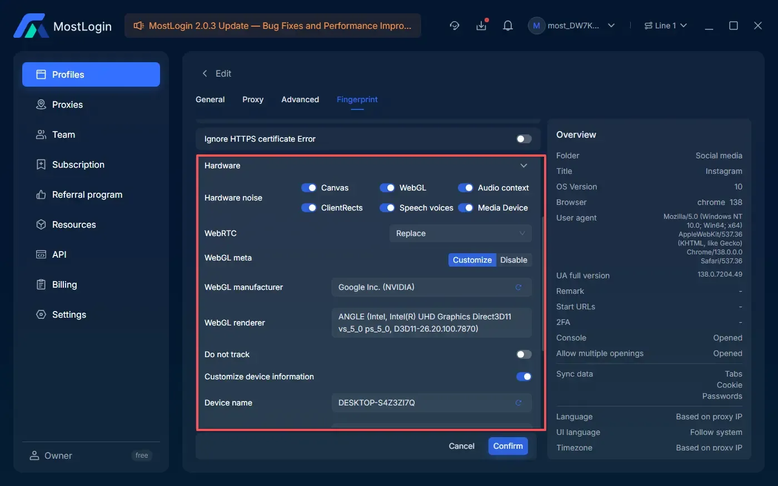Image resolution: width=778 pixels, height=486 pixels.
Task: Click the Subscription bookmark icon
Action: pos(41,164)
